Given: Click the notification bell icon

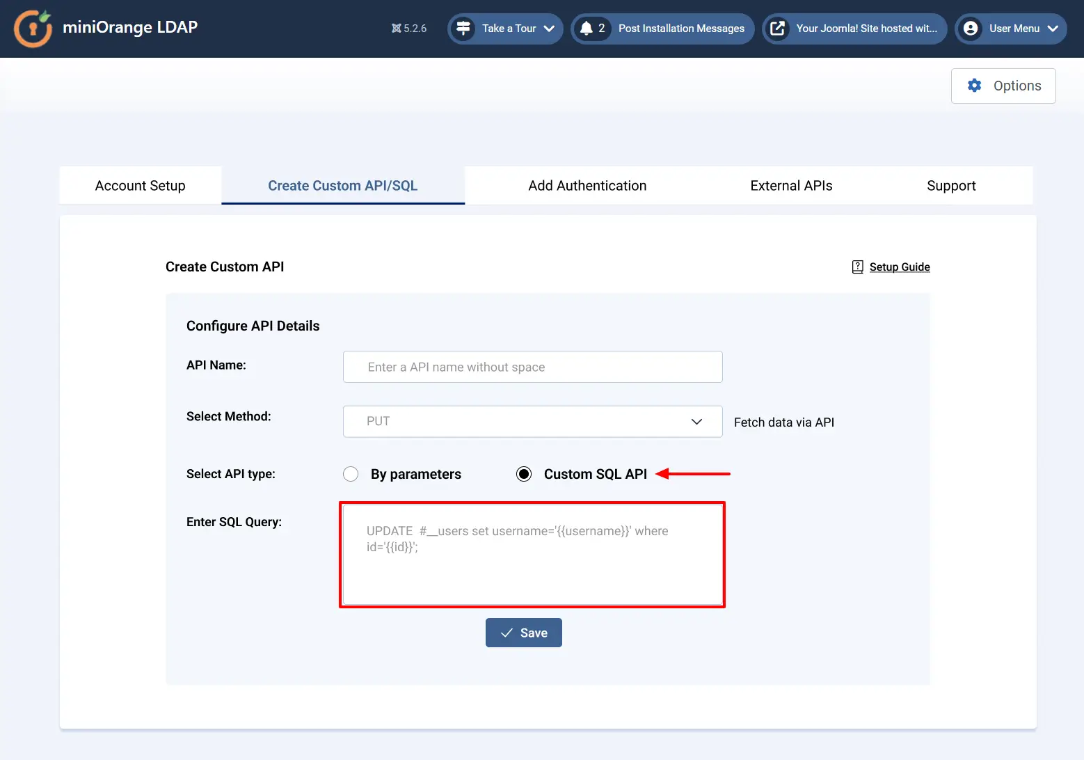Looking at the screenshot, I should [x=587, y=29].
